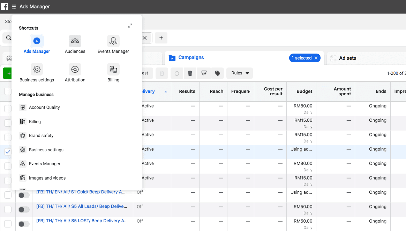406x231 pixels.
Task: Expand the Shortcuts panel with the diagonal arrow
Action: point(130,25)
